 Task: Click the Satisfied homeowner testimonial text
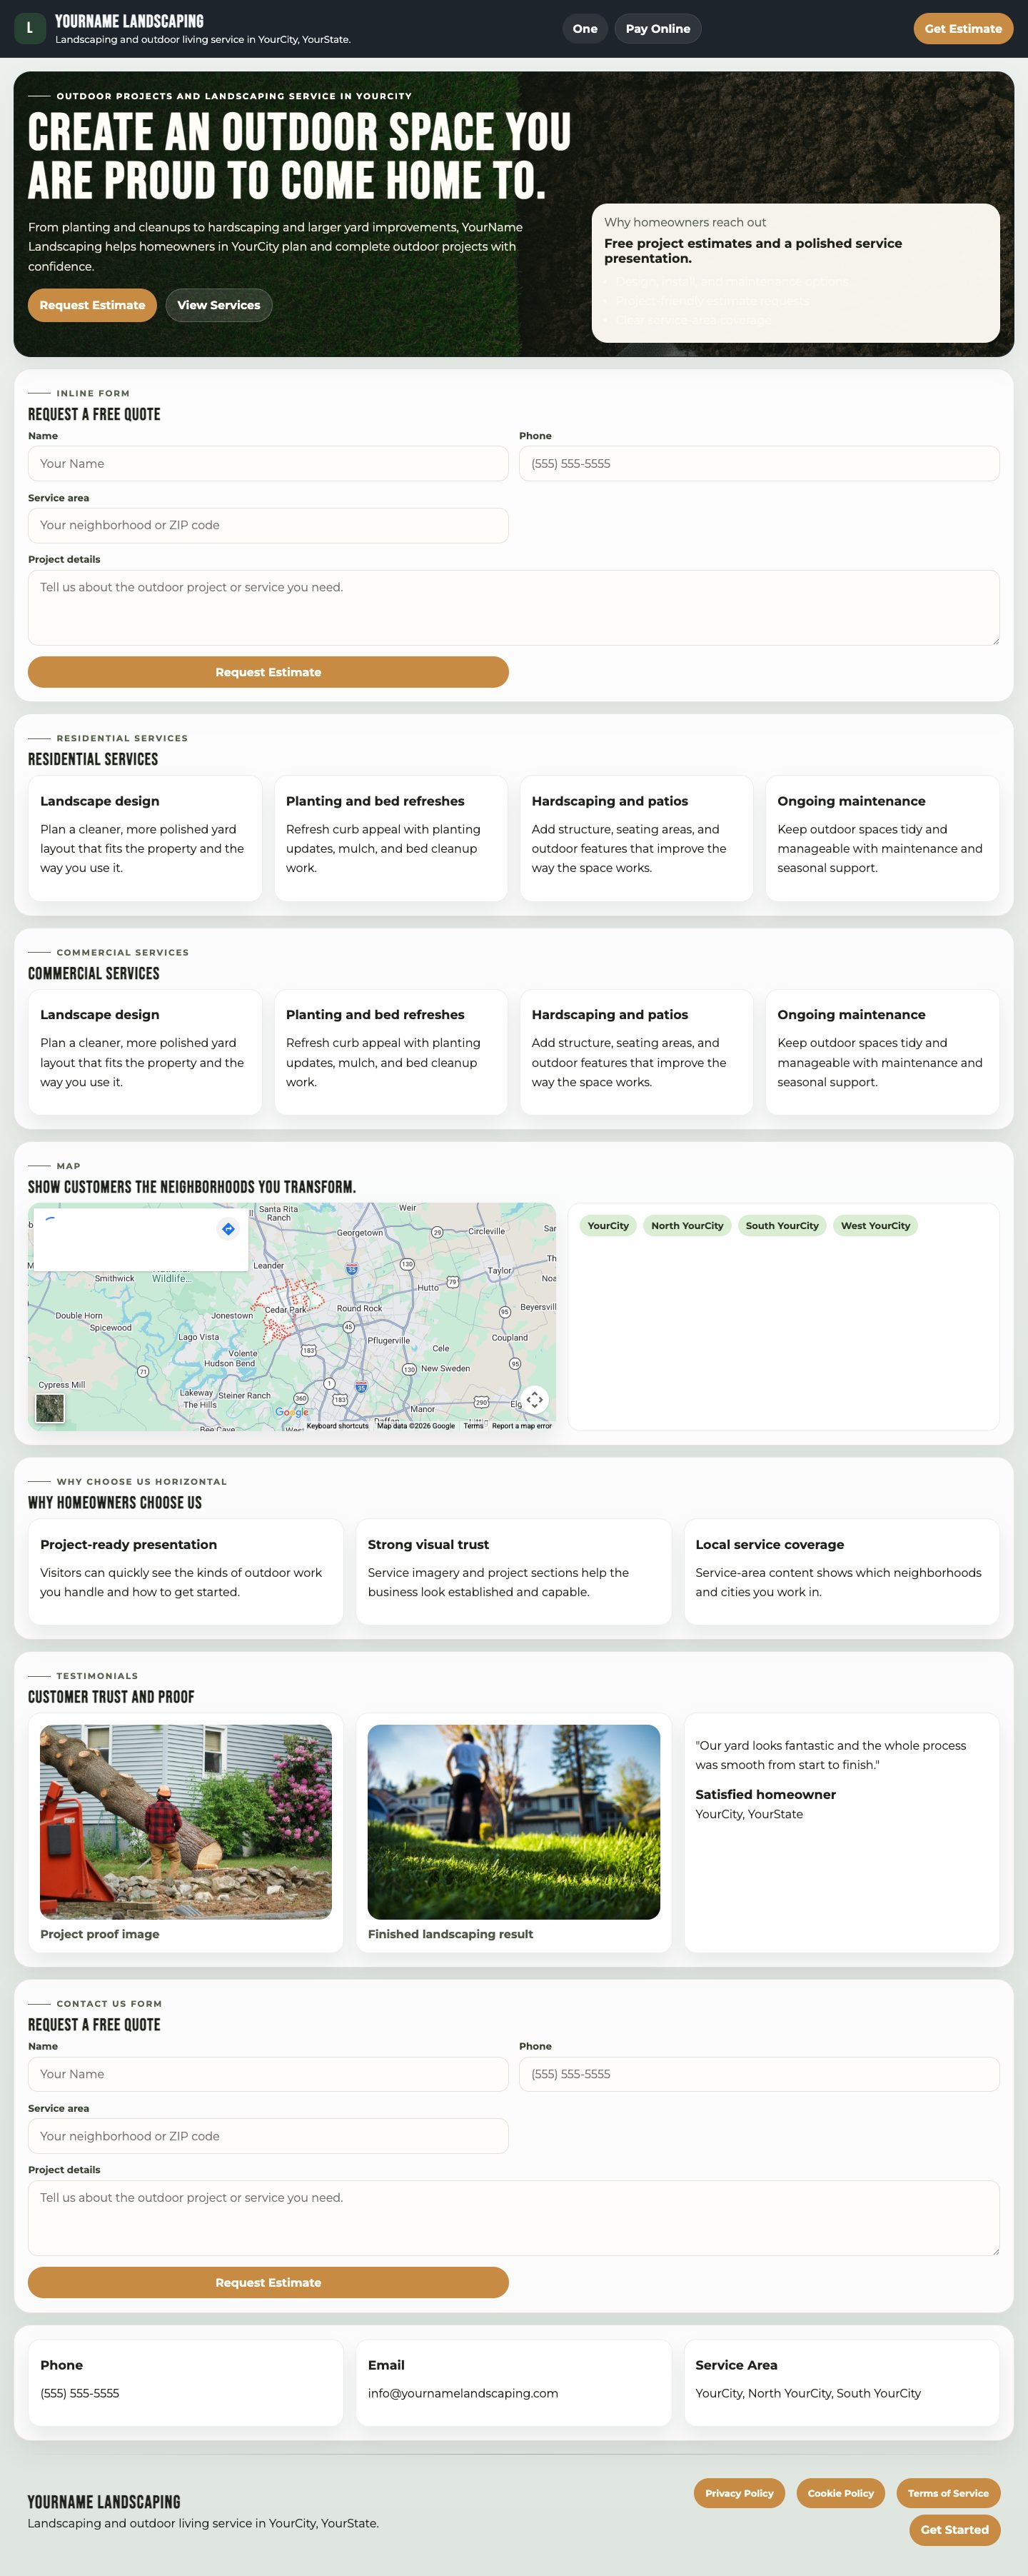point(765,1794)
